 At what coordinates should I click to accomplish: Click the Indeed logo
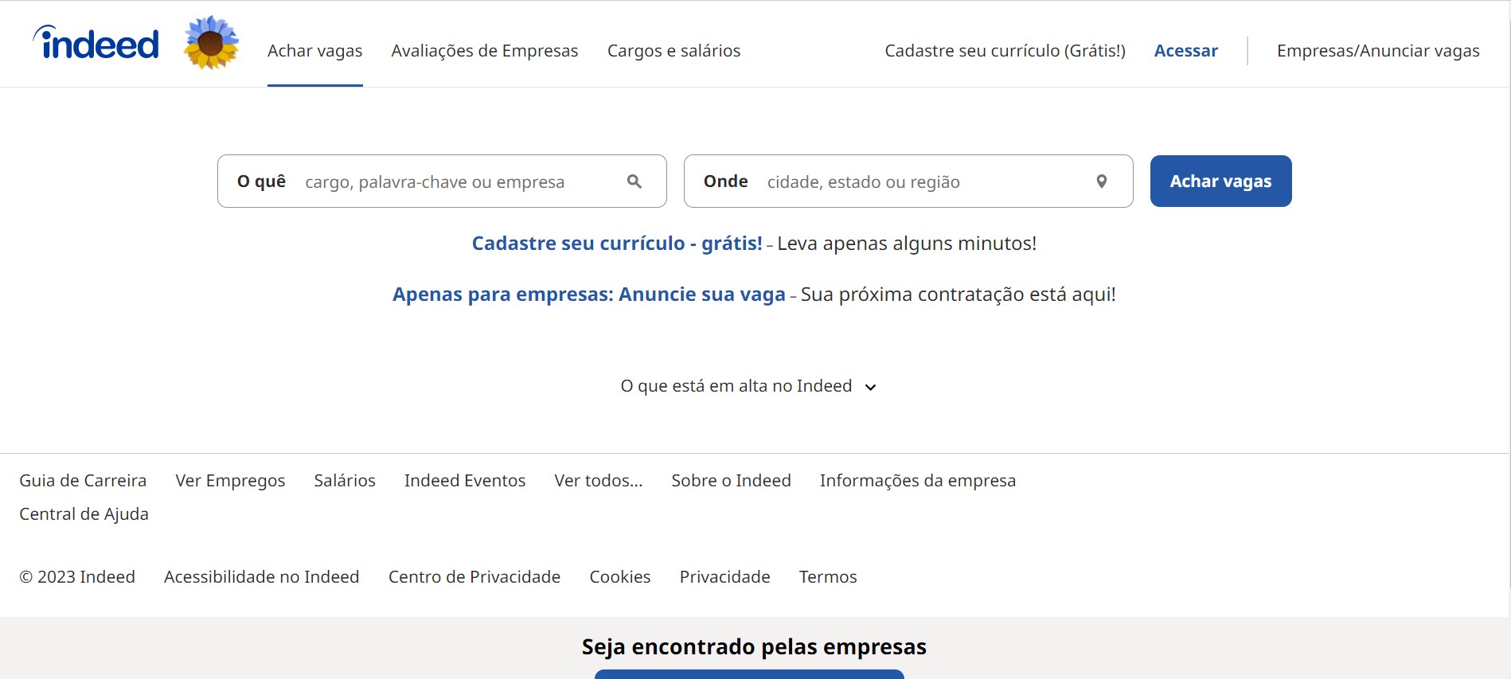(x=95, y=43)
